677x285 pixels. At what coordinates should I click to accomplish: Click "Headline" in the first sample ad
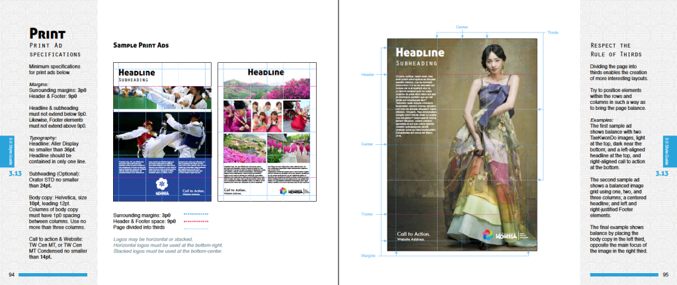coord(136,73)
